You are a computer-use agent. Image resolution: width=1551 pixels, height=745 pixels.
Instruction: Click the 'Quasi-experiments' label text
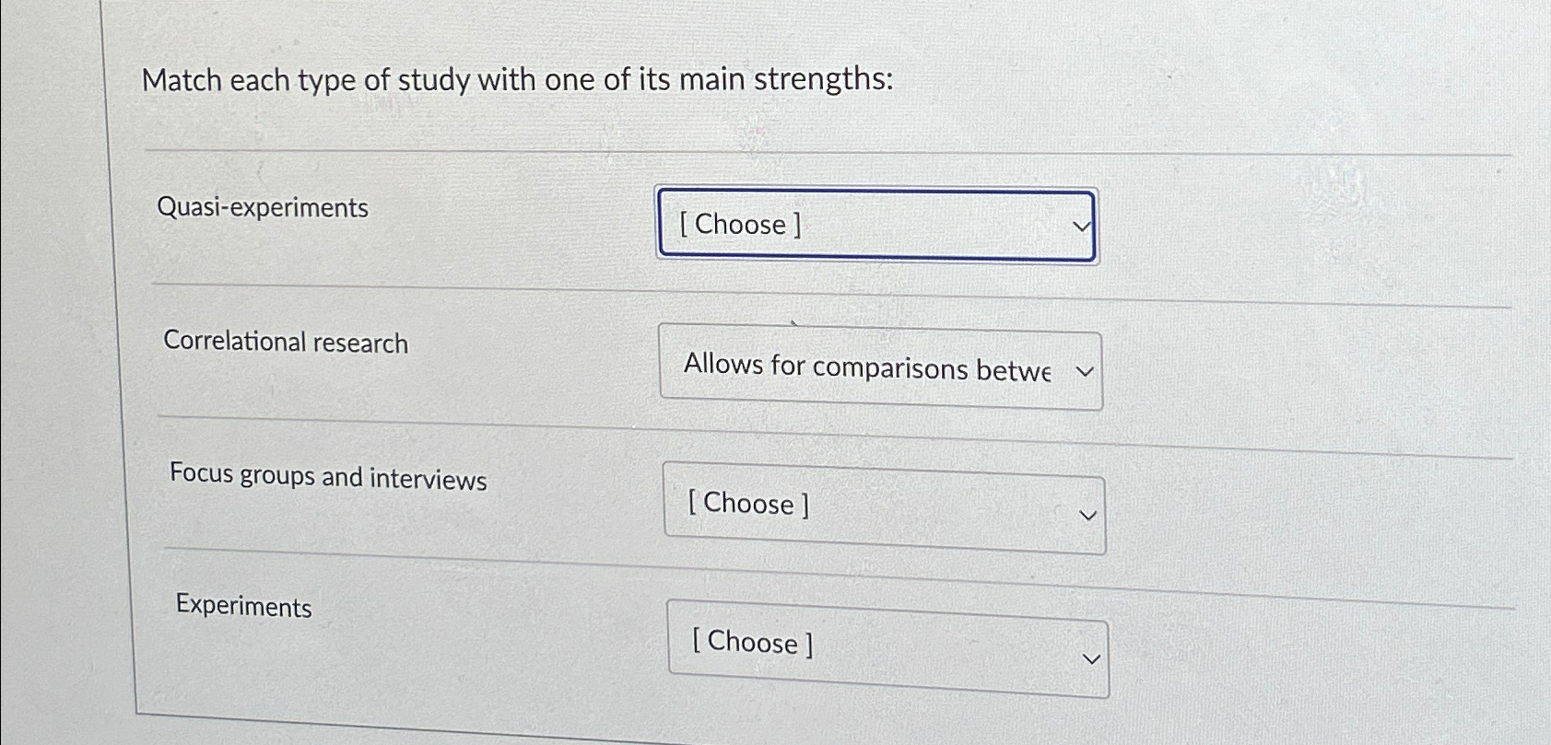(264, 208)
